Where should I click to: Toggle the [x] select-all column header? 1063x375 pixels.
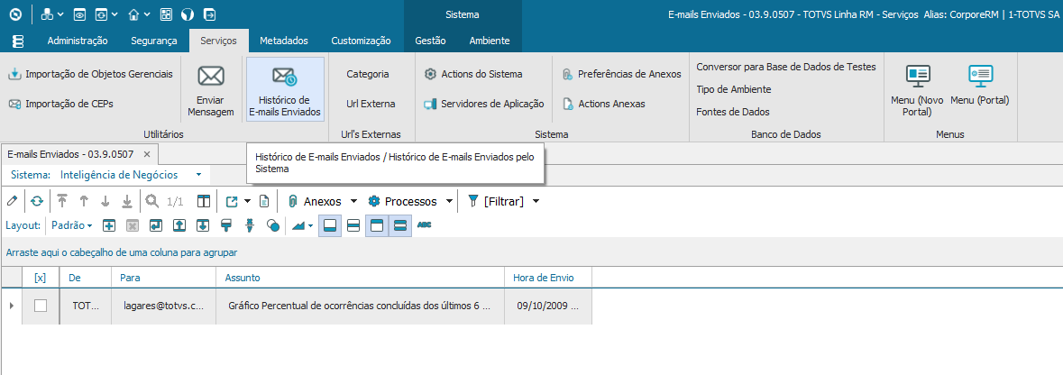pos(40,278)
